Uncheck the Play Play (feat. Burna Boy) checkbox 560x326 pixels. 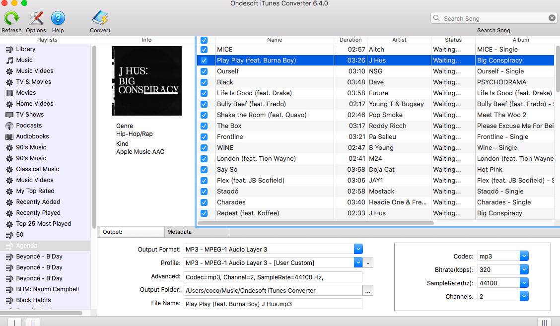coord(204,61)
